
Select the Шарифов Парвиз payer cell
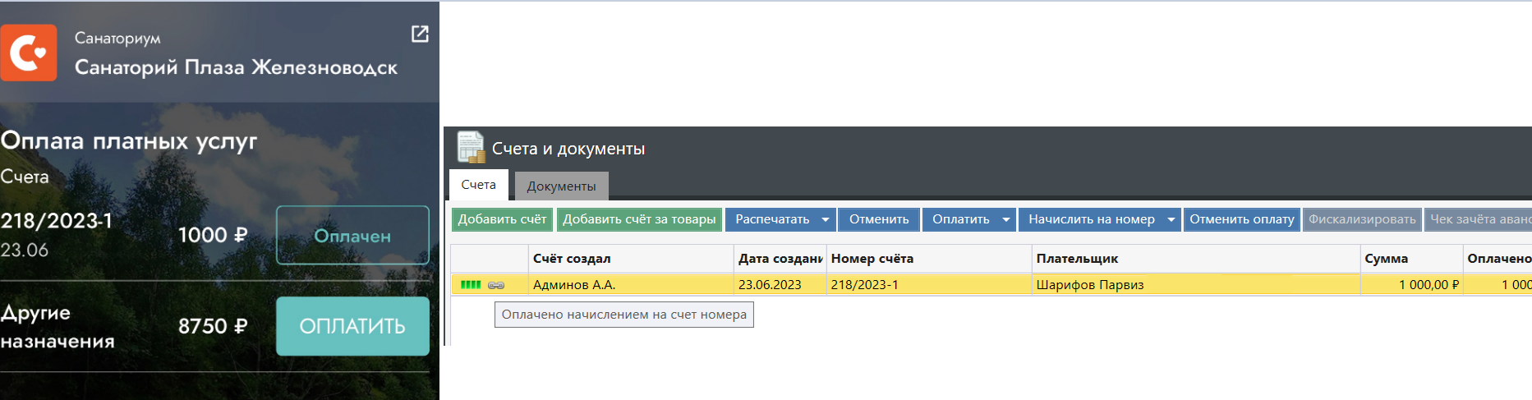click(x=1090, y=285)
